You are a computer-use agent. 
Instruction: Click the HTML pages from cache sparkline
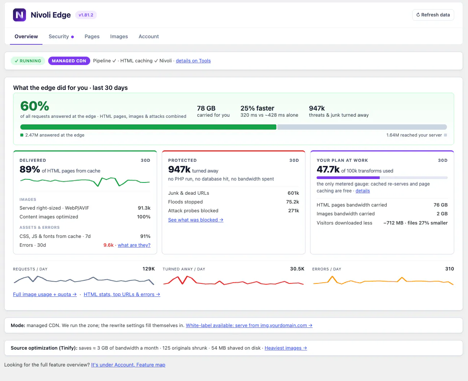tap(85, 182)
